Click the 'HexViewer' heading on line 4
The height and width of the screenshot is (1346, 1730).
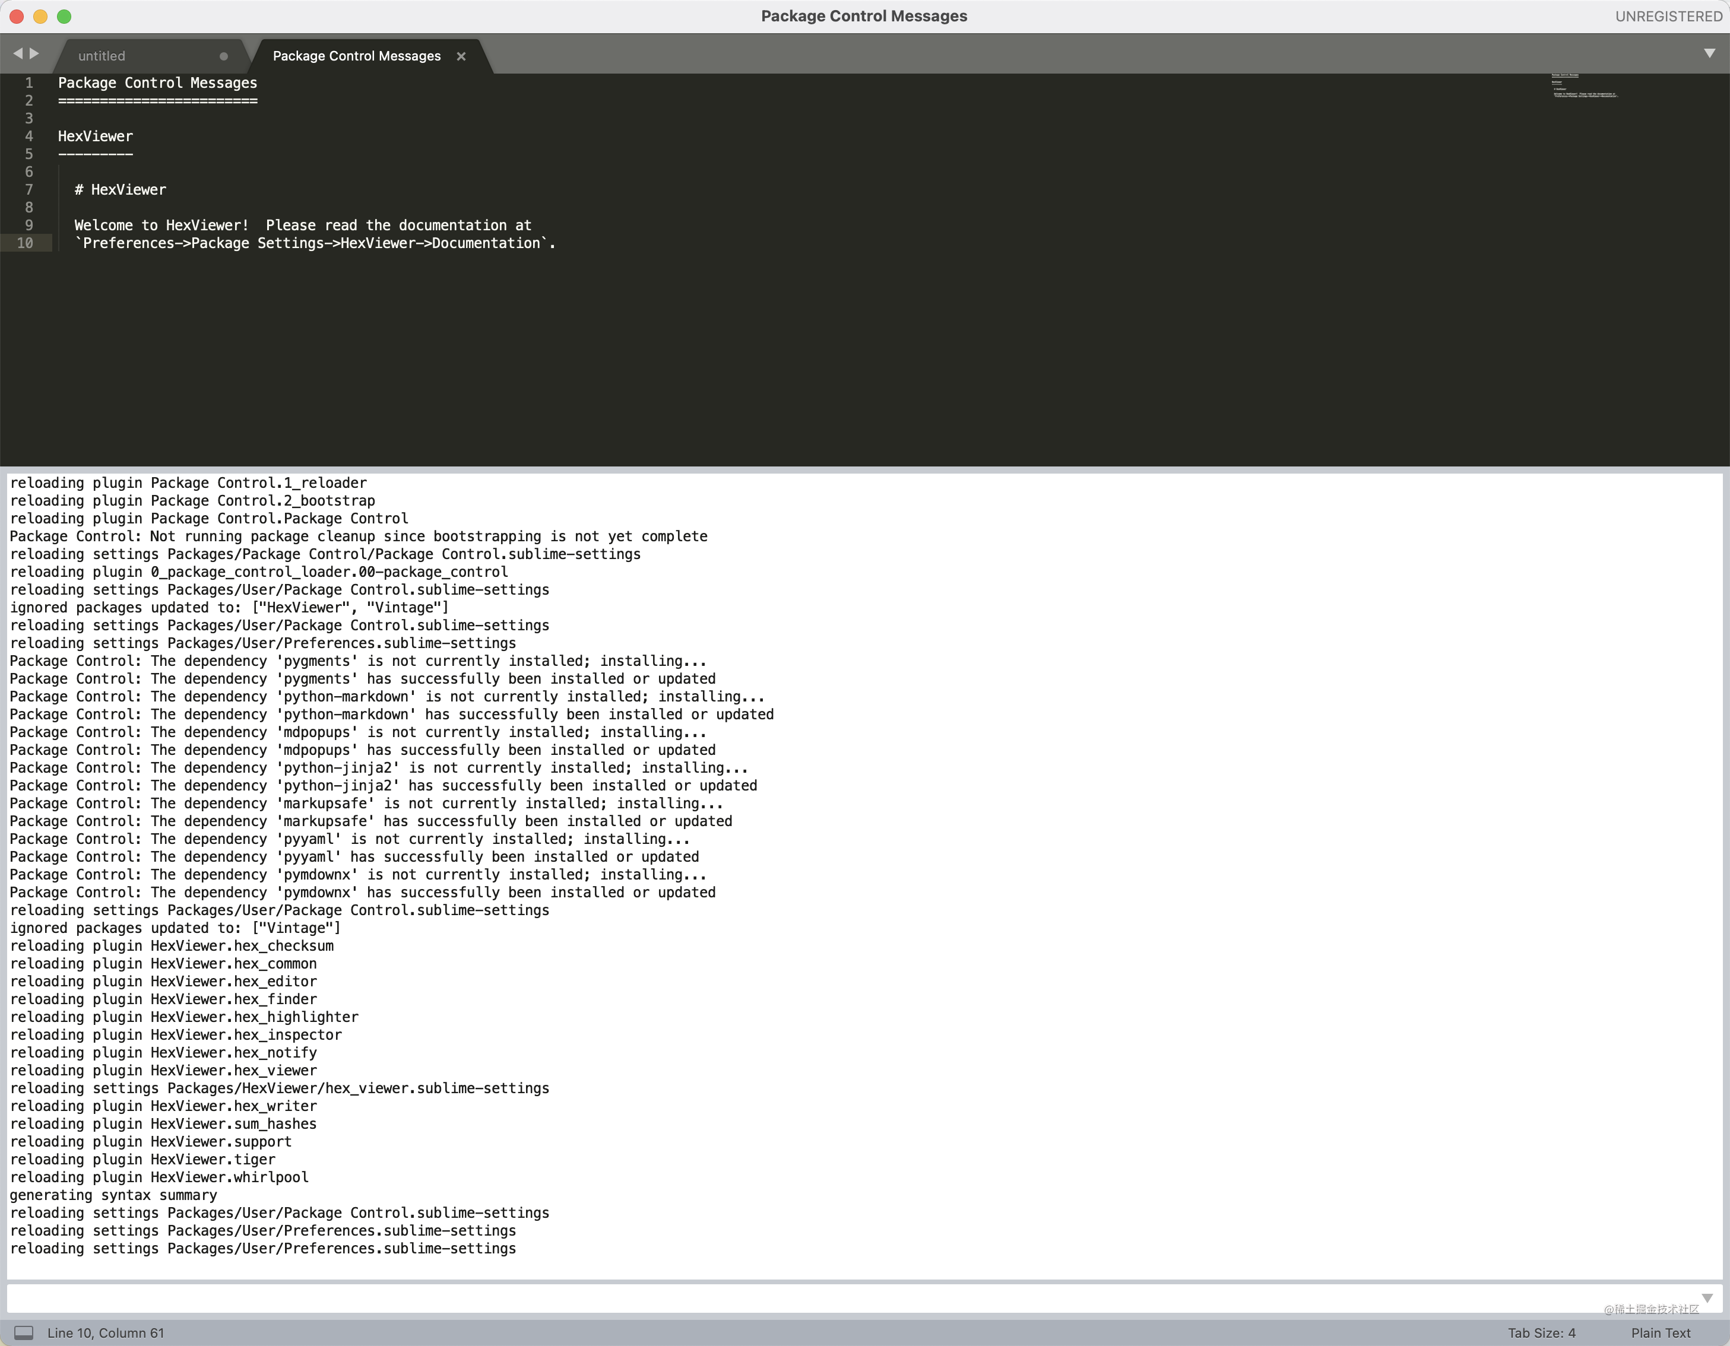96,136
